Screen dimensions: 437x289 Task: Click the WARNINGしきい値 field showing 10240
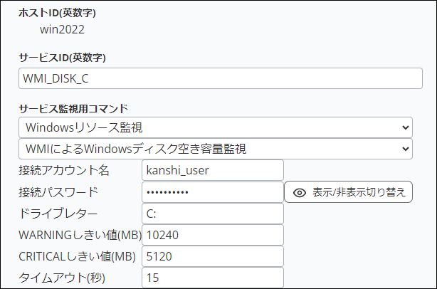(x=212, y=235)
